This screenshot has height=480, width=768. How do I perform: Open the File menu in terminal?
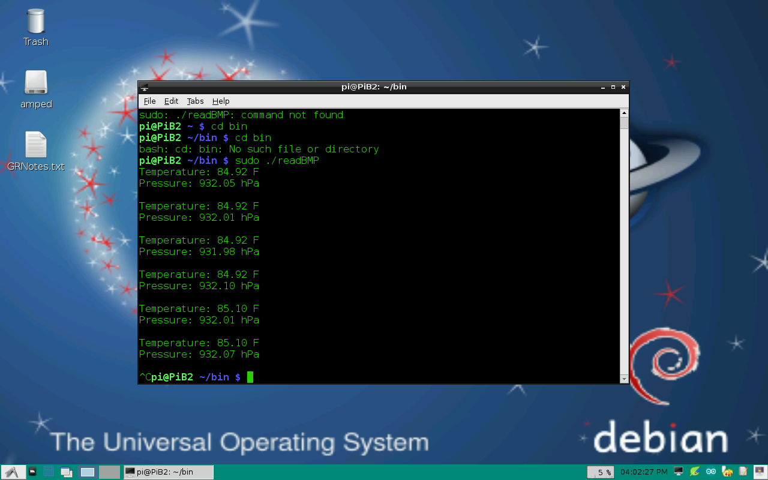[149, 101]
